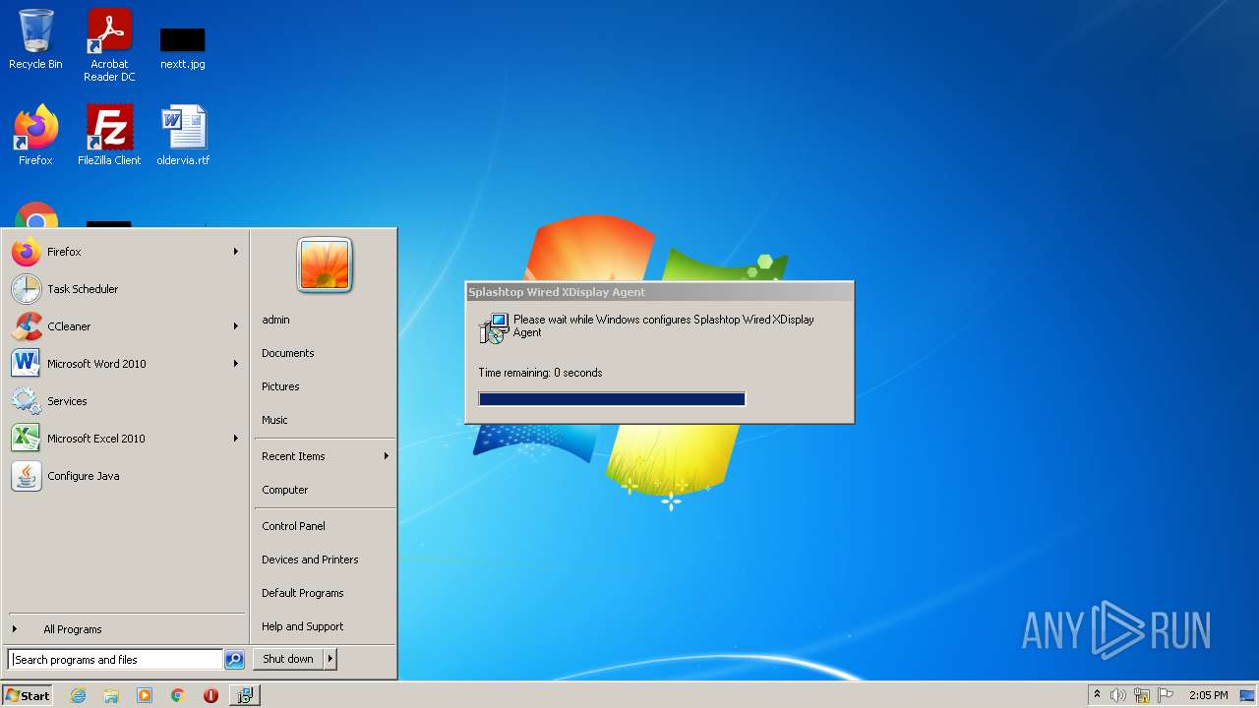Open Windows Media Player on taskbar

tap(145, 695)
